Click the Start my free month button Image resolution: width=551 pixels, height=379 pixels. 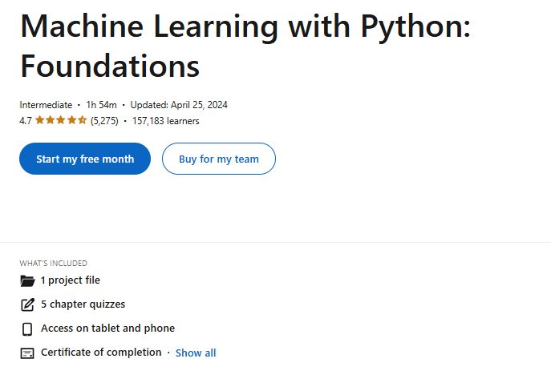pyautogui.click(x=85, y=159)
